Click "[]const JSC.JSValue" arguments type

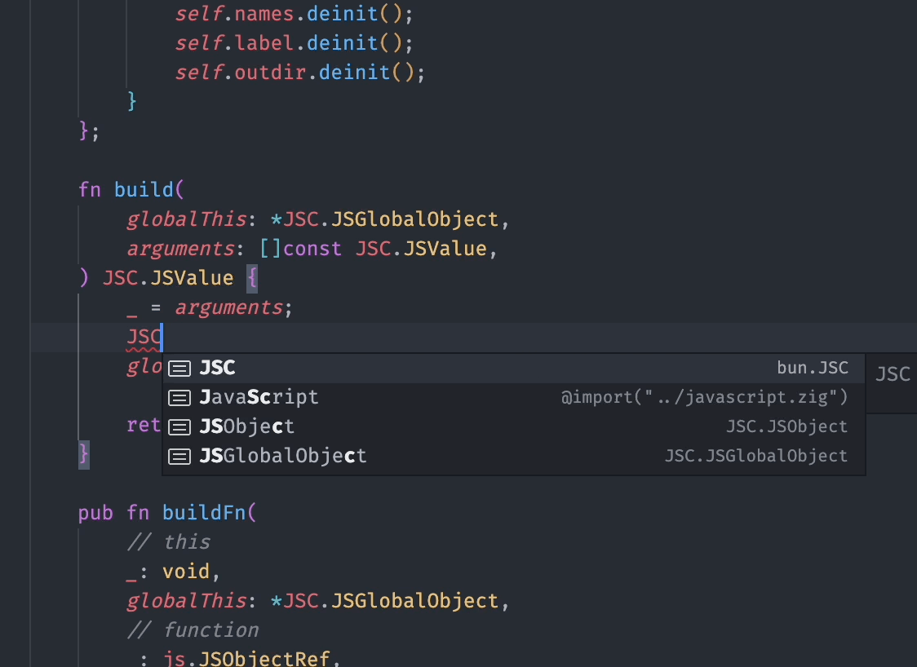(x=373, y=249)
